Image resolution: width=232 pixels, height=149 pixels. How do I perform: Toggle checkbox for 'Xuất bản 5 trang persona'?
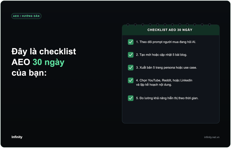[131, 68]
